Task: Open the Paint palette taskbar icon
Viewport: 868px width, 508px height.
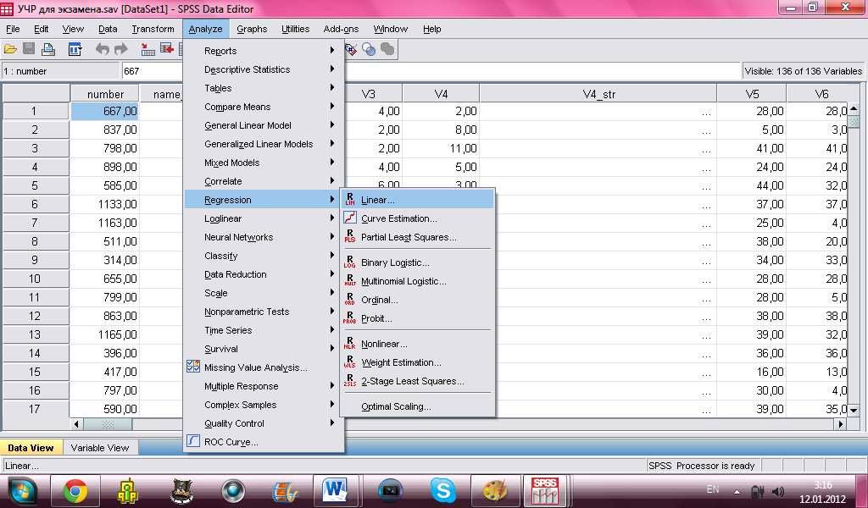Action: 495,490
